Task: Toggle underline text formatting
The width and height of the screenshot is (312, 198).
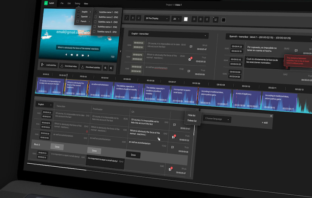Action: (x=139, y=18)
